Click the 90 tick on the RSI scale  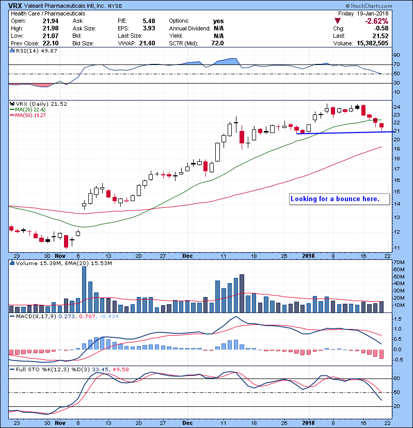point(397,55)
